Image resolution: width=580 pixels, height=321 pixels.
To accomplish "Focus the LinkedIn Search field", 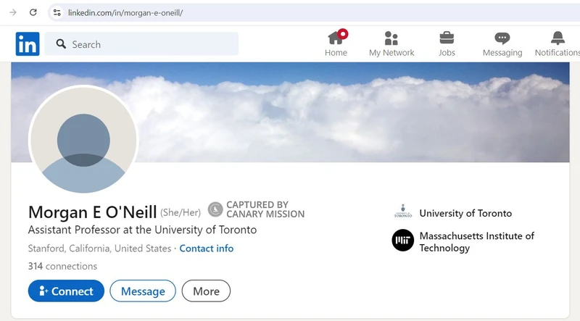I will [x=141, y=44].
